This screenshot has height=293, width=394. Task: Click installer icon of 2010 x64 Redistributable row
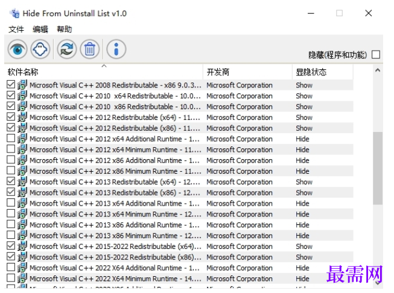click(x=22, y=96)
